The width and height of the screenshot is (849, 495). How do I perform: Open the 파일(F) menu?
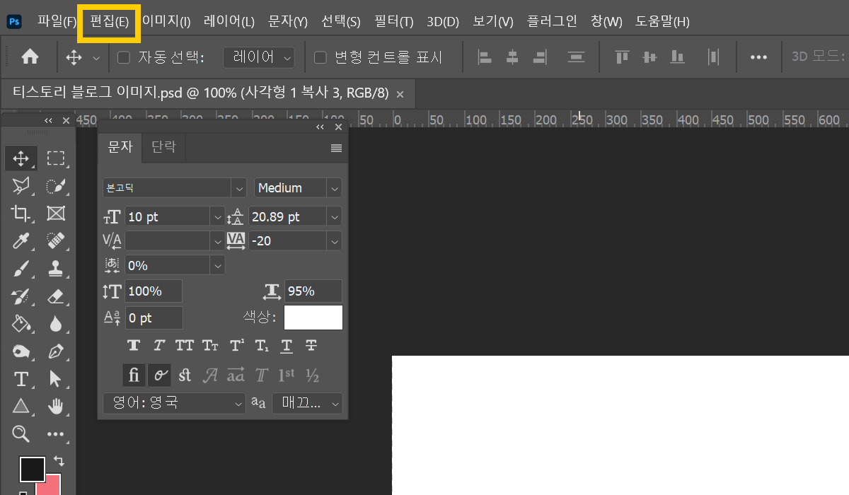coord(57,21)
